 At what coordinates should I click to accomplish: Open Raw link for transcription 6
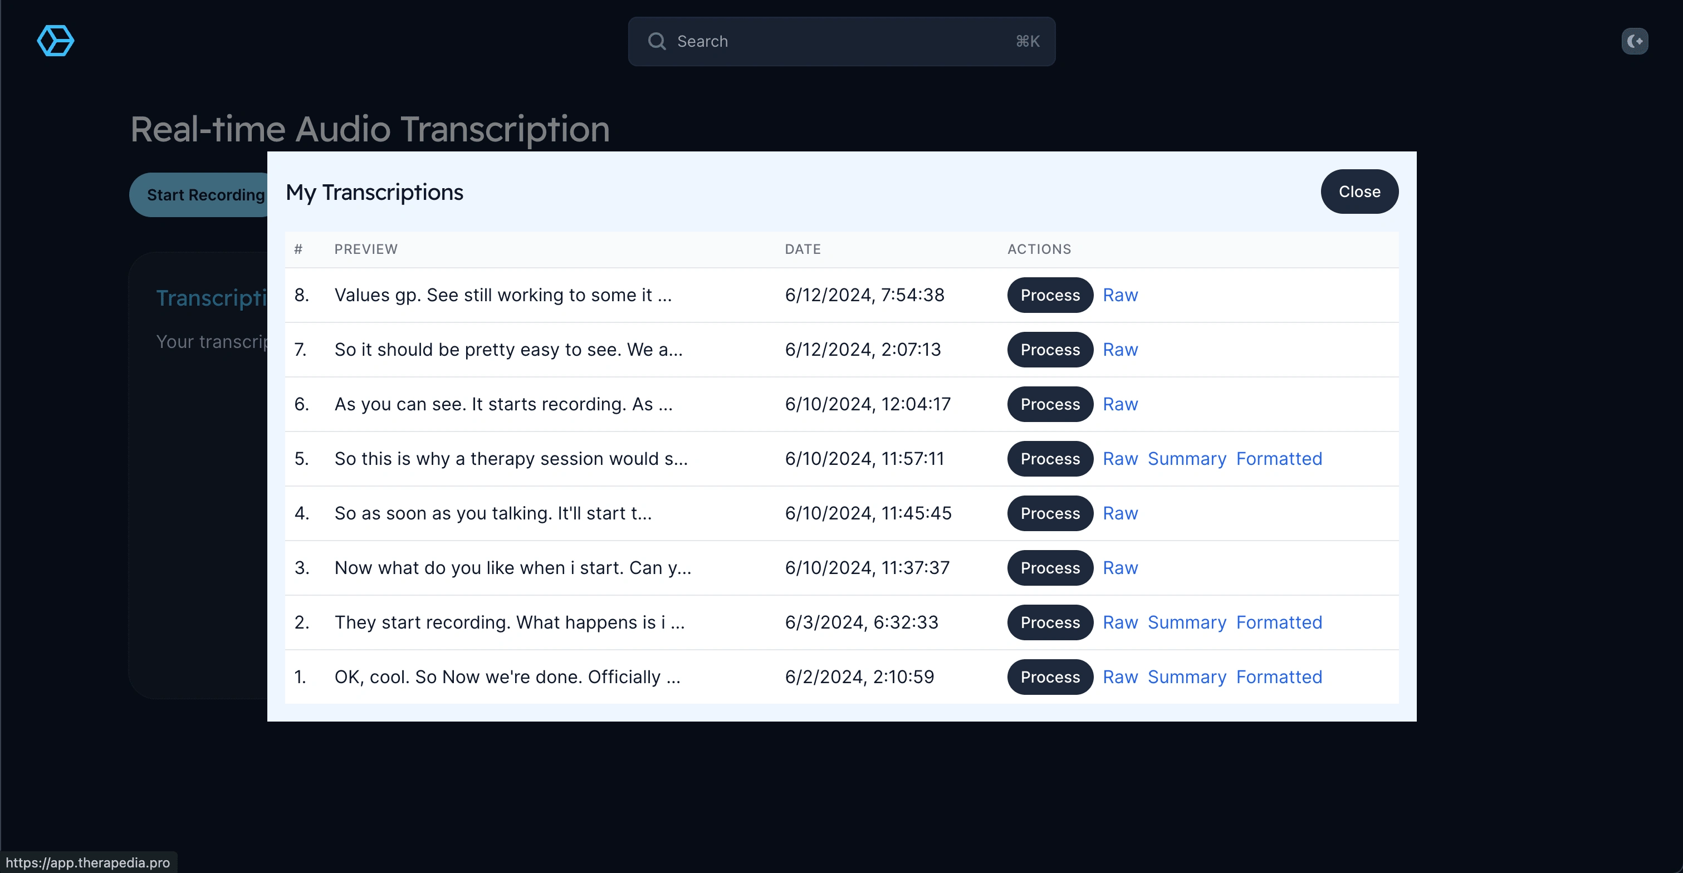tap(1120, 404)
